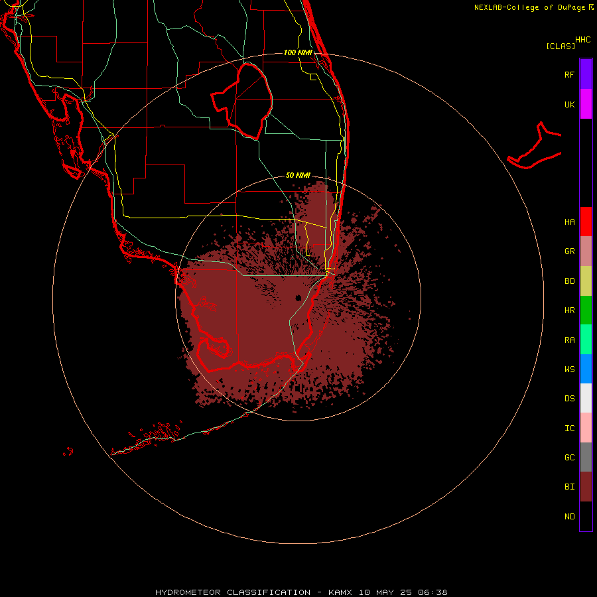Click the RF purple legend swatch
This screenshot has width=597, height=597.
(586, 74)
